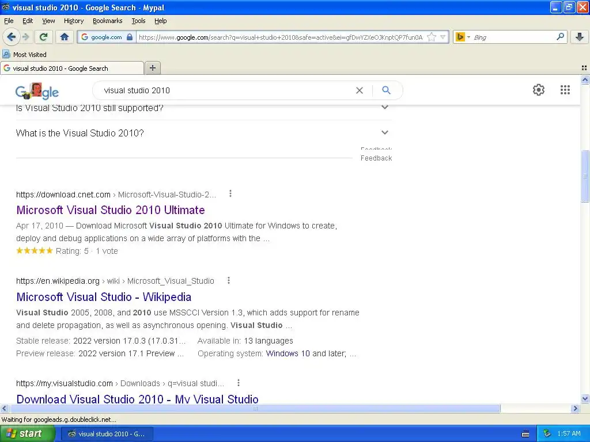Click the 1:57 AM system clock
The width and height of the screenshot is (590, 442).
point(569,433)
